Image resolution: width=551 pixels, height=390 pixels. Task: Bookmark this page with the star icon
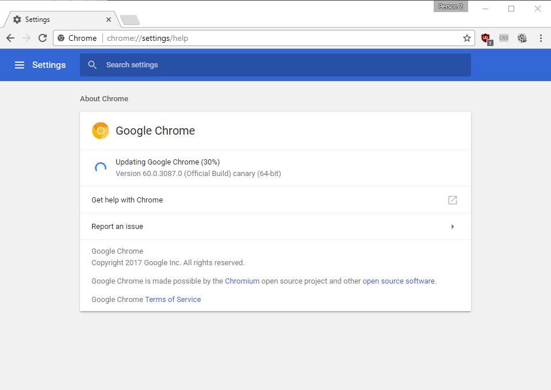point(467,38)
